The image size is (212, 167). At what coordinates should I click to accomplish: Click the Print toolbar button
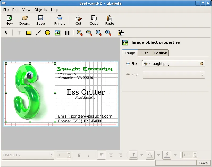pos(60,20)
